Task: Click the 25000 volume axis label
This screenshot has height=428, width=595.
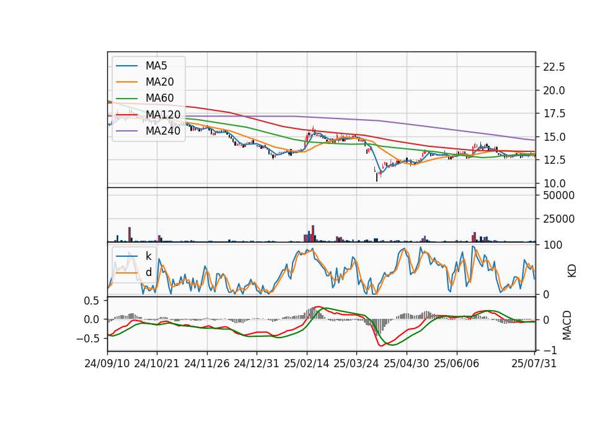Action: coord(558,219)
